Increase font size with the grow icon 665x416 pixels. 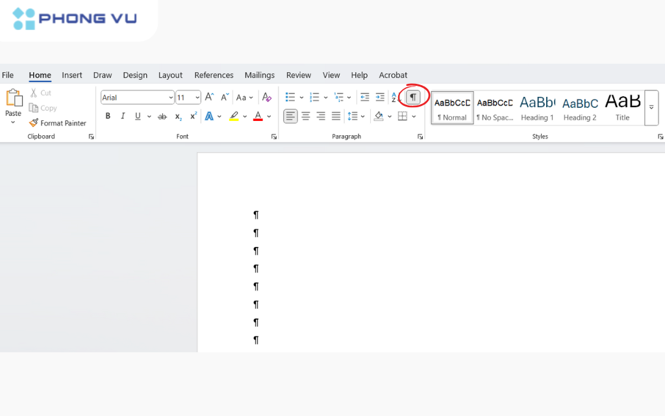(x=209, y=97)
